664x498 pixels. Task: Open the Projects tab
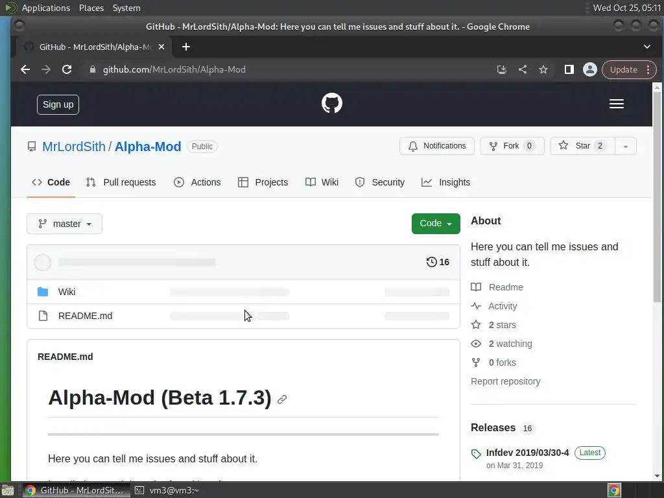click(x=263, y=182)
